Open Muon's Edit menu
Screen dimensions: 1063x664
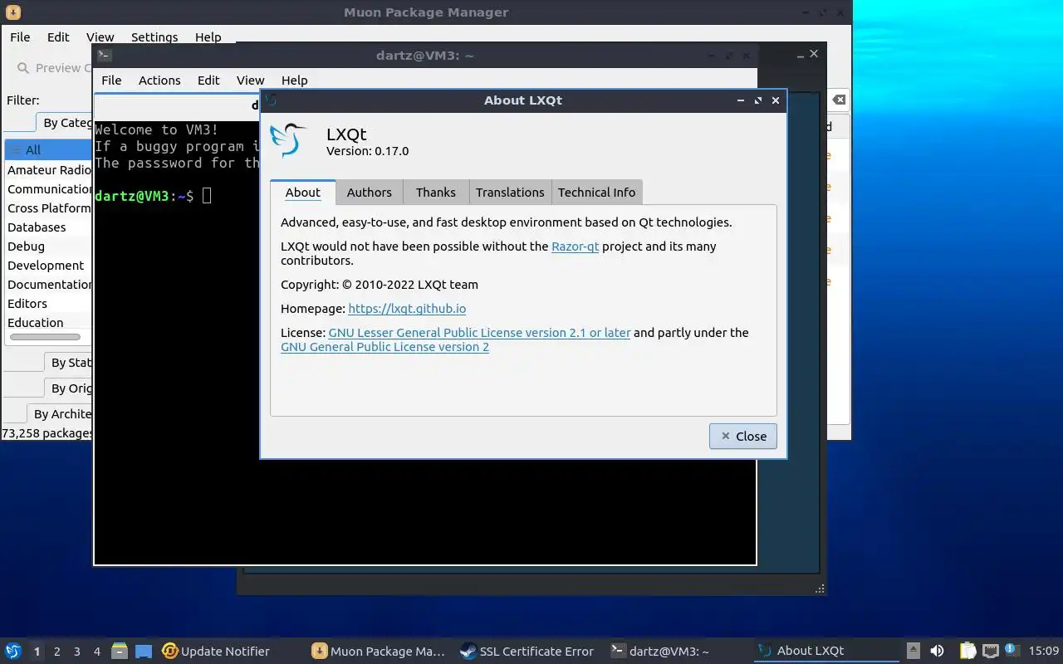[x=58, y=37]
